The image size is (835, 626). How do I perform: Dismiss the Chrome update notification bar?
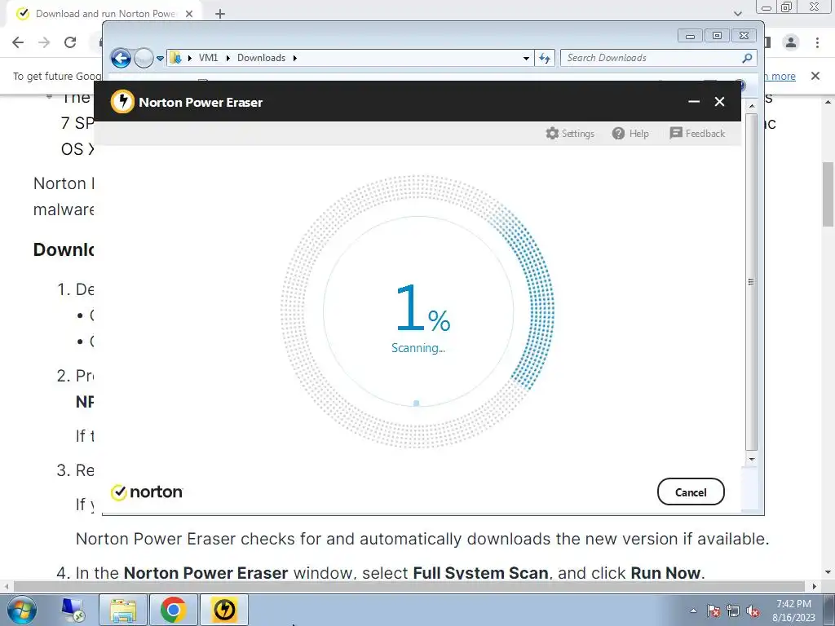point(815,76)
